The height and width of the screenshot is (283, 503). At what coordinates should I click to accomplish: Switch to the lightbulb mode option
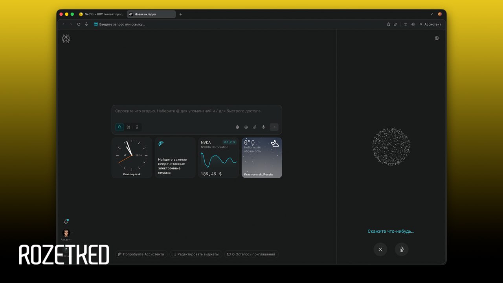(x=137, y=127)
